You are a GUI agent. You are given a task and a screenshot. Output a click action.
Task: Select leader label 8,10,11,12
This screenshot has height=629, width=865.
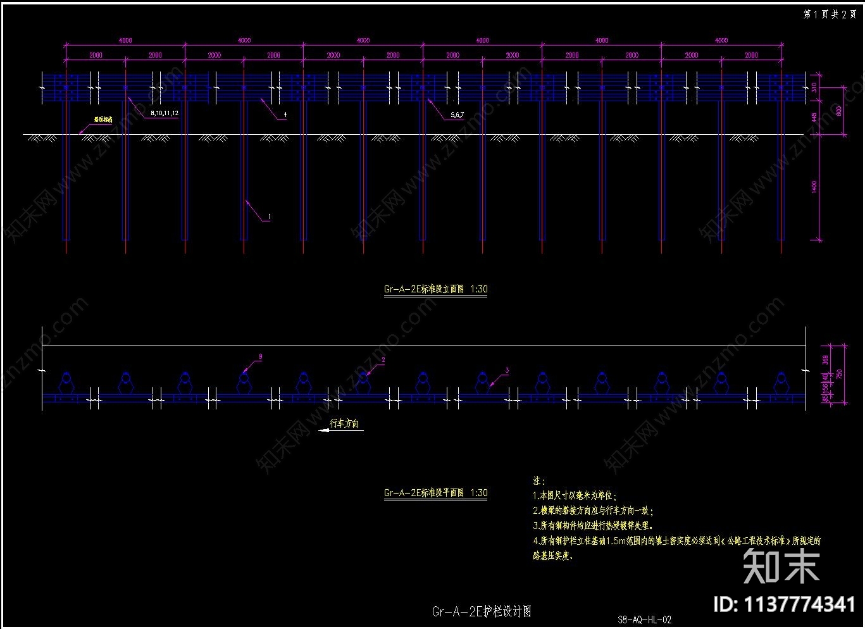[x=165, y=113]
